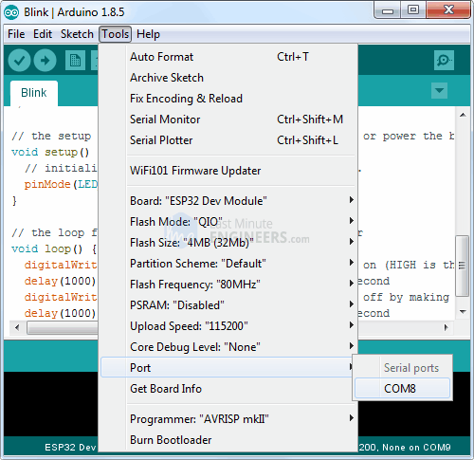Open the Help menu
The height and width of the screenshot is (460, 474).
click(148, 34)
